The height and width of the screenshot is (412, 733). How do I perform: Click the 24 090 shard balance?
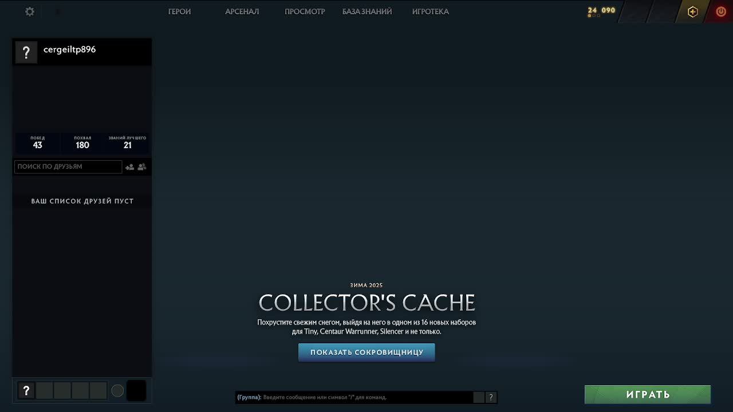(x=601, y=10)
